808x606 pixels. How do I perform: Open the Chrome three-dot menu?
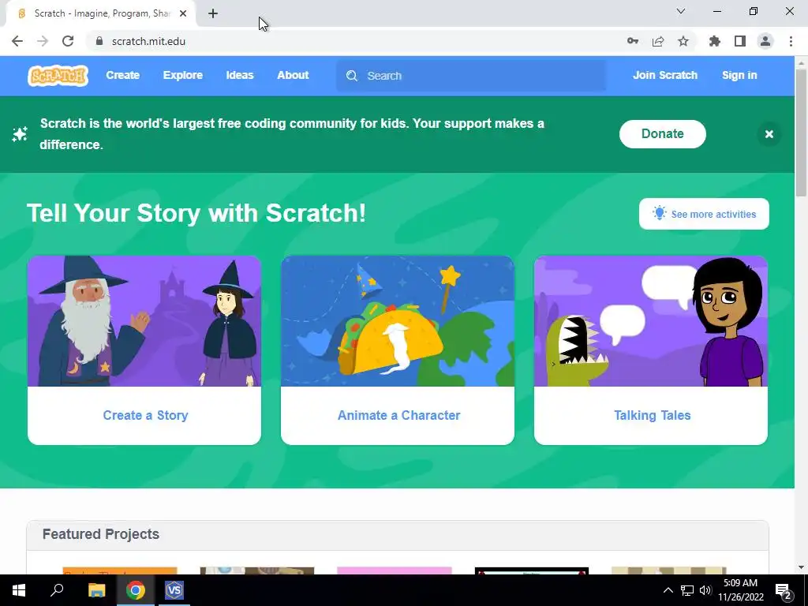click(791, 41)
